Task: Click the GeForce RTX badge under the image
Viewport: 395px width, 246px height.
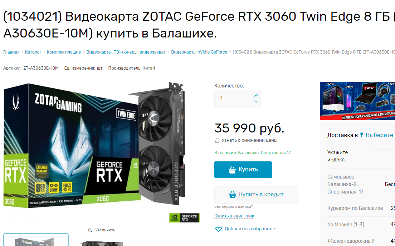Action: click(x=184, y=217)
